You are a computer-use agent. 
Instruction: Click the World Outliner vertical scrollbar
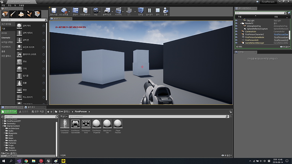[x=290, y=35]
